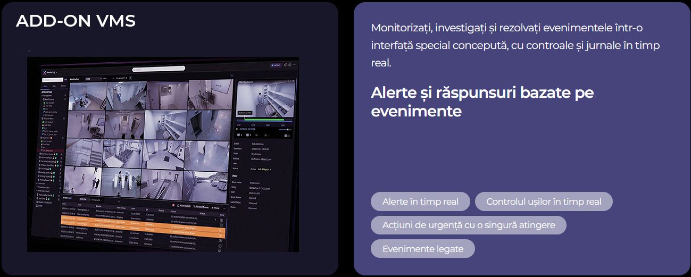This screenshot has height=277, width=691.
Task: Click the green playback timeline bar
Action: point(264,120)
